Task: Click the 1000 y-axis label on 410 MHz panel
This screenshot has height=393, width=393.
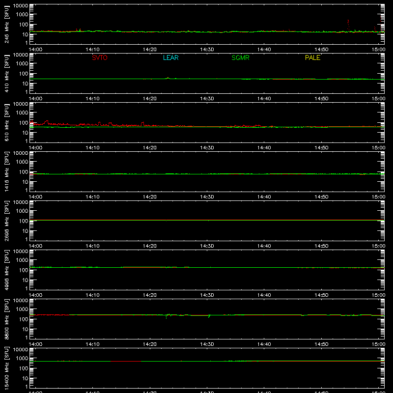Action: coord(22,64)
